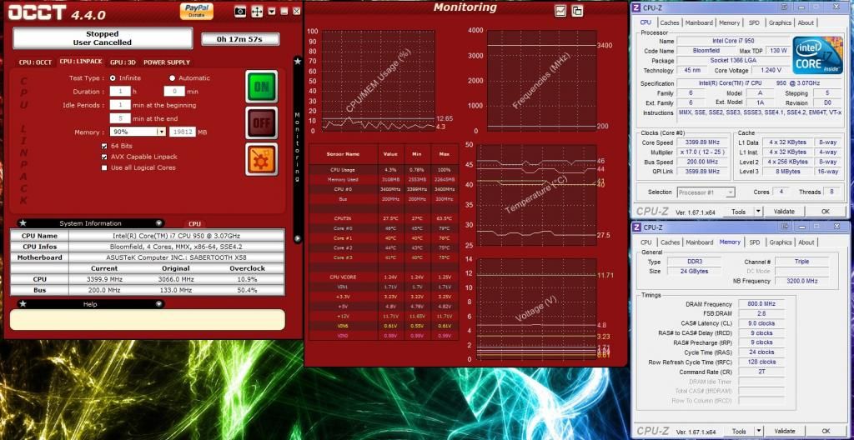Image resolution: width=854 pixels, height=440 pixels.
Task: Click the Stopped User Cancelled status box
Action: click(103, 38)
